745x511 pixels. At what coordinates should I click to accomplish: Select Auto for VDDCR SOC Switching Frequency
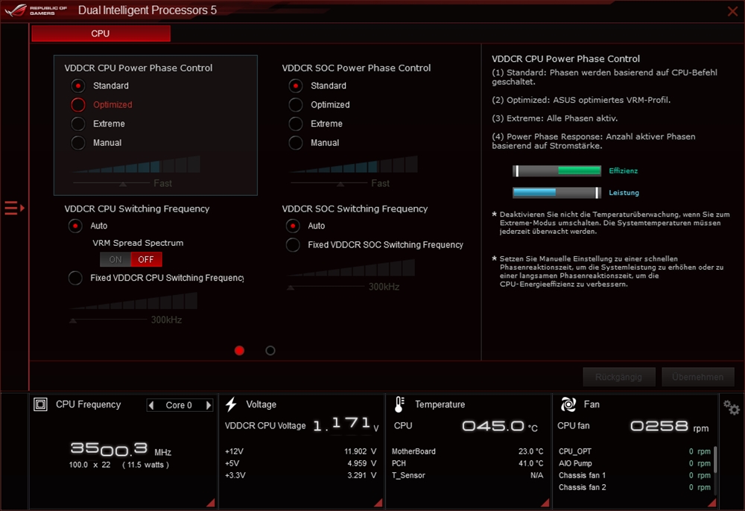coord(293,226)
